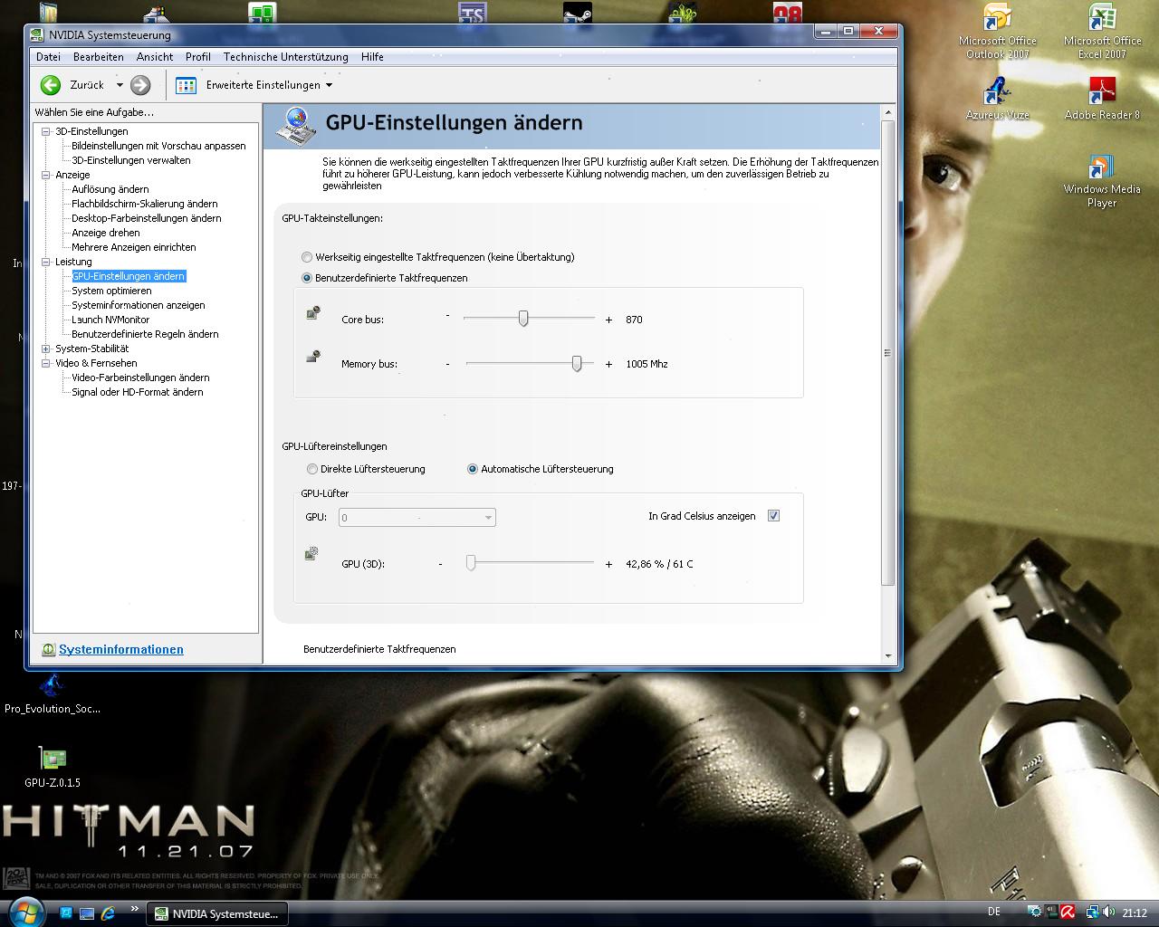The image size is (1159, 927).
Task: Click the Systeminformationen link
Action: (121, 649)
